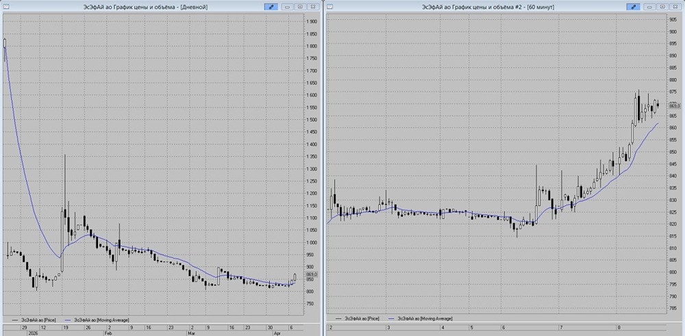Click the 785 price level on the 60-minute axis
This screenshot has width=685, height=336.
point(673,308)
